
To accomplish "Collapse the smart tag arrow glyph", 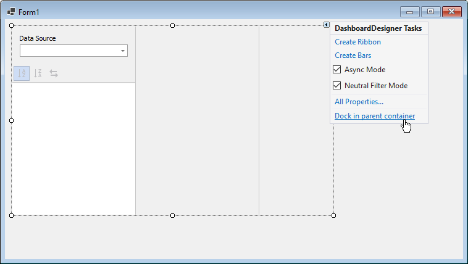I will tap(327, 25).
